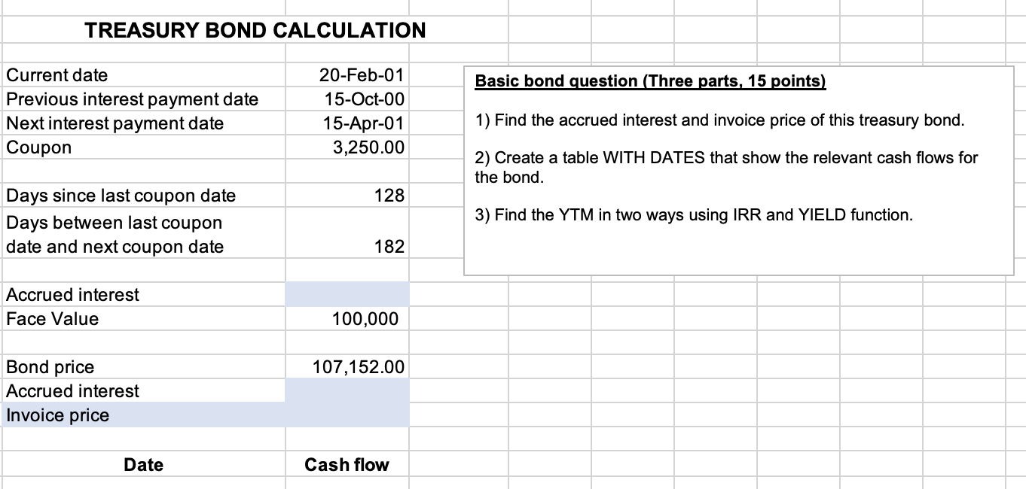1026x489 pixels.
Task: Select the Cash flow column header
Action: click(347, 464)
